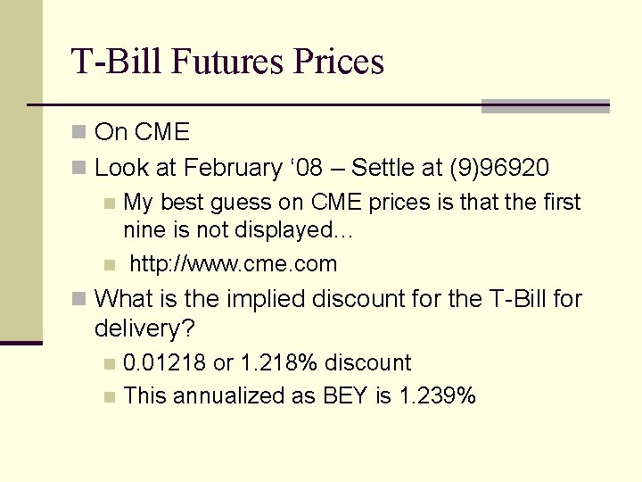642x482 pixels.
Task: Click the bullet before 'What is the implied'
Action: coord(79,299)
